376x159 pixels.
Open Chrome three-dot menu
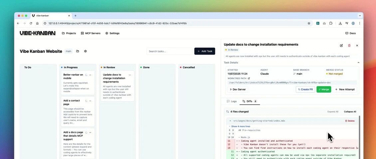359,24
